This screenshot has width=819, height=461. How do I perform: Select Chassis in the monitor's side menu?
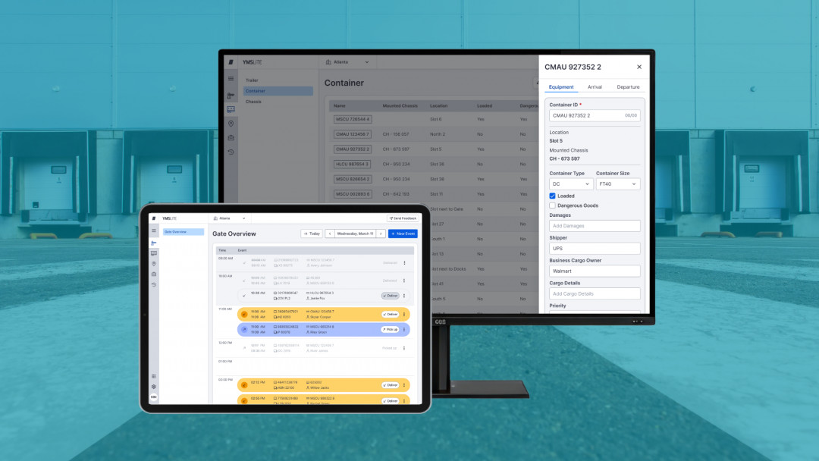(x=253, y=102)
